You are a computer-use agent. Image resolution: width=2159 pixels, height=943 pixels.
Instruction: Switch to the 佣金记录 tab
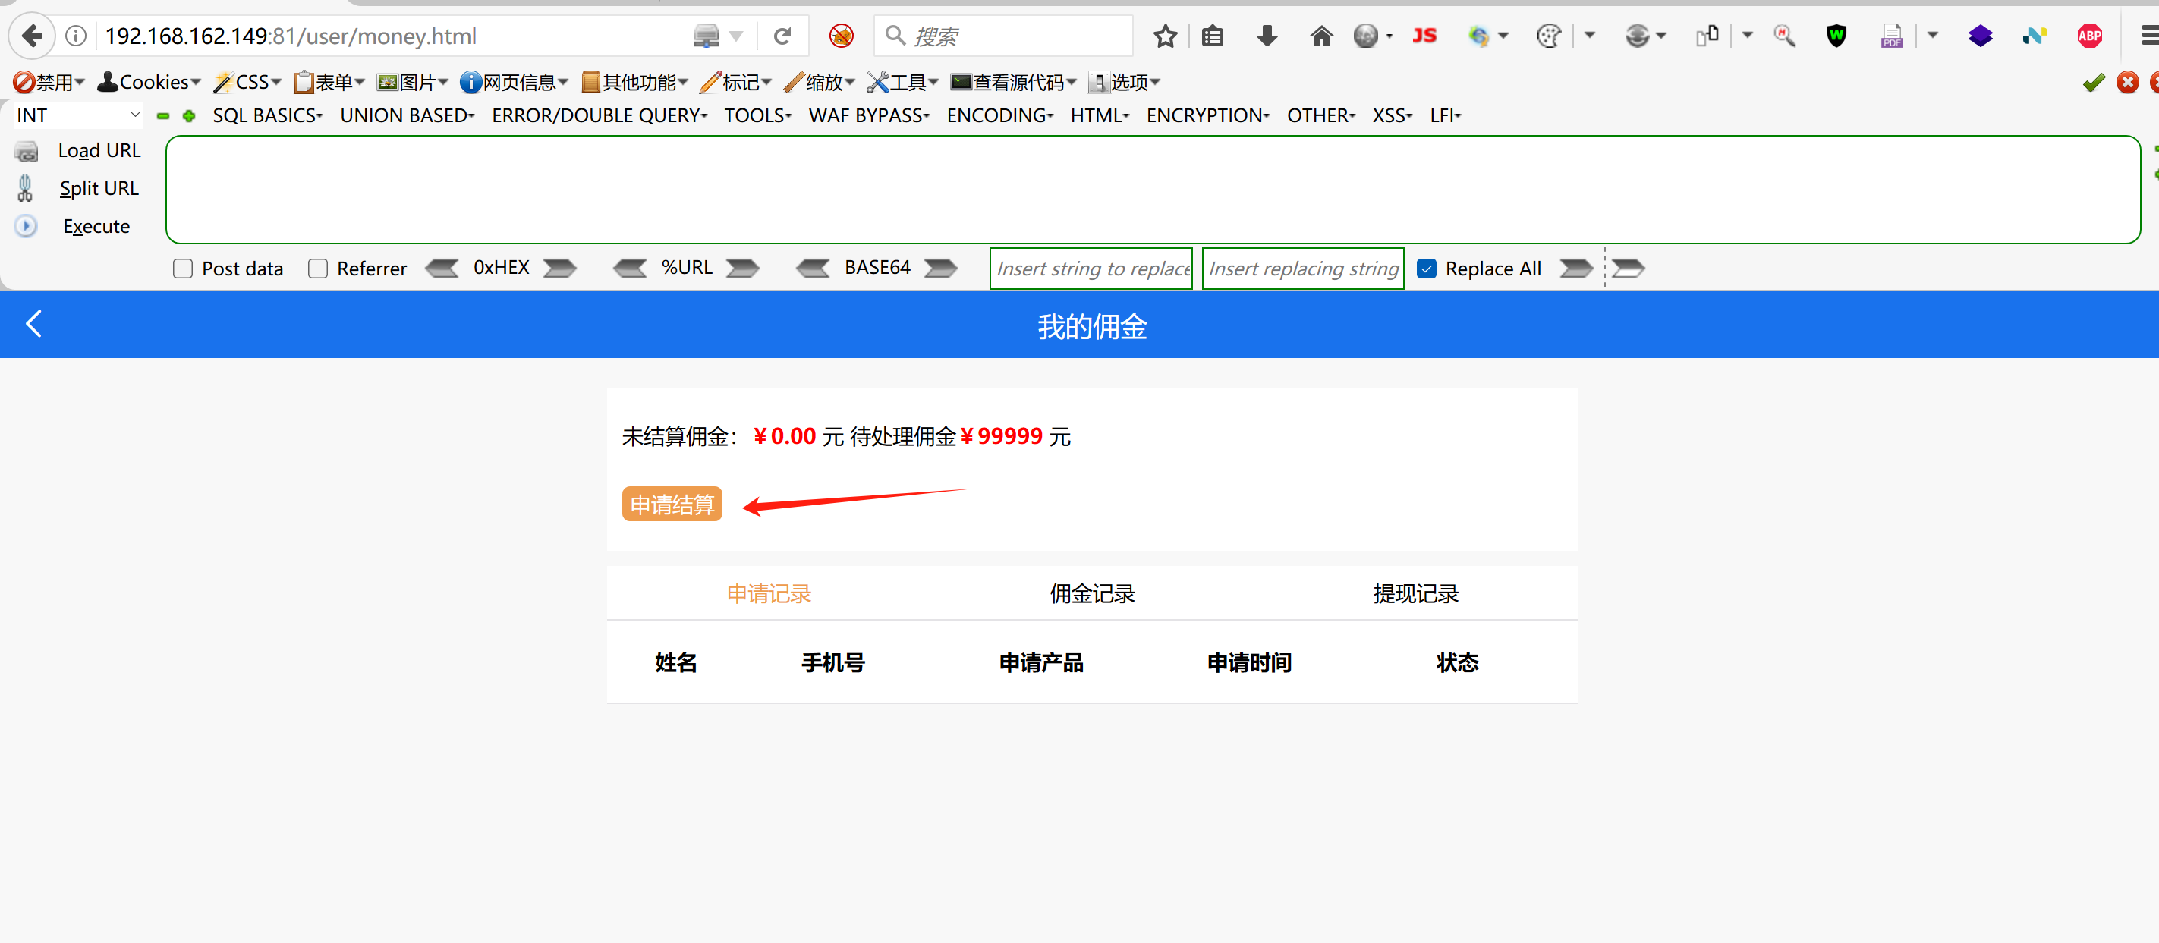1091,593
